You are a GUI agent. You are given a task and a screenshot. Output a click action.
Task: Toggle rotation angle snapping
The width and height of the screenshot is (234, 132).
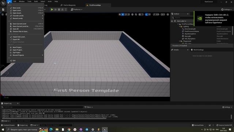point(146,15)
